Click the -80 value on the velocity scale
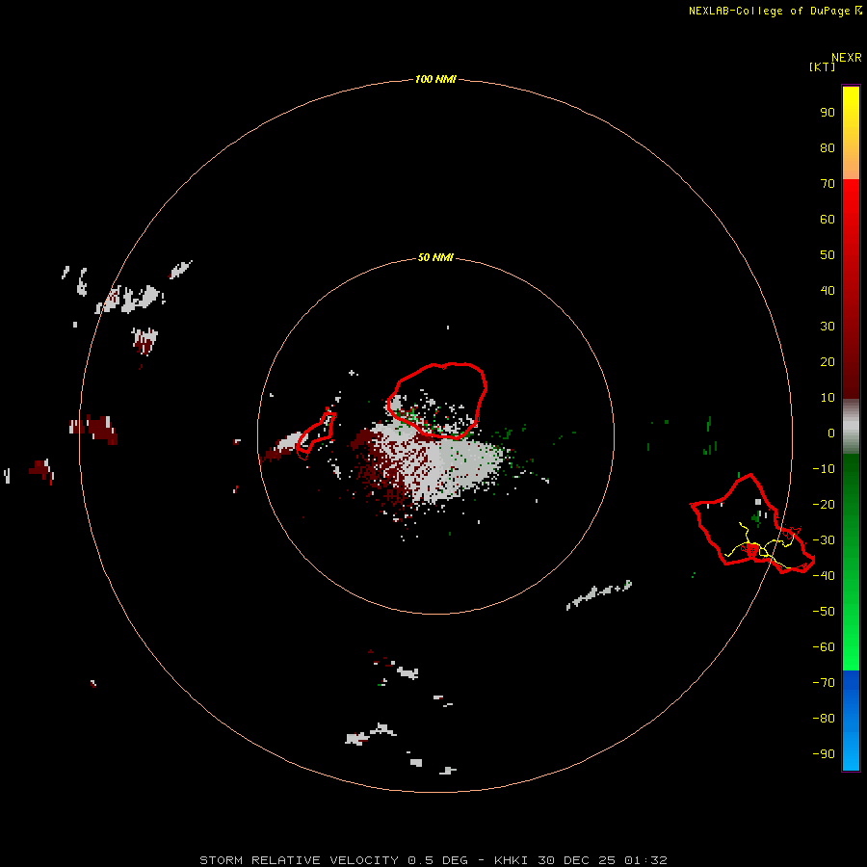 [x=824, y=719]
